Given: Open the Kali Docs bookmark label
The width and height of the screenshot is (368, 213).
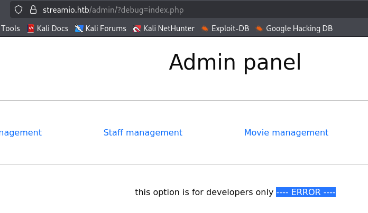Looking at the screenshot, I should 52,28.
